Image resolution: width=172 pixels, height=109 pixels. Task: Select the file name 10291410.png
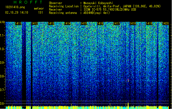15,7
